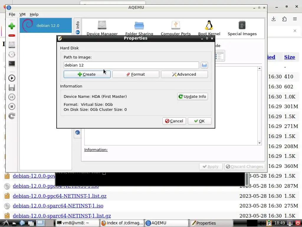
Task: Start the VM with the play icon
Action: (x=12, y=78)
